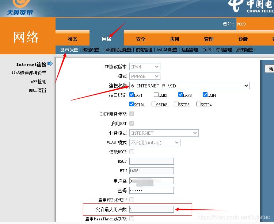The height and width of the screenshot is (224, 274).
Task: Open the 路由配置 submenu
Action: tap(244, 50)
